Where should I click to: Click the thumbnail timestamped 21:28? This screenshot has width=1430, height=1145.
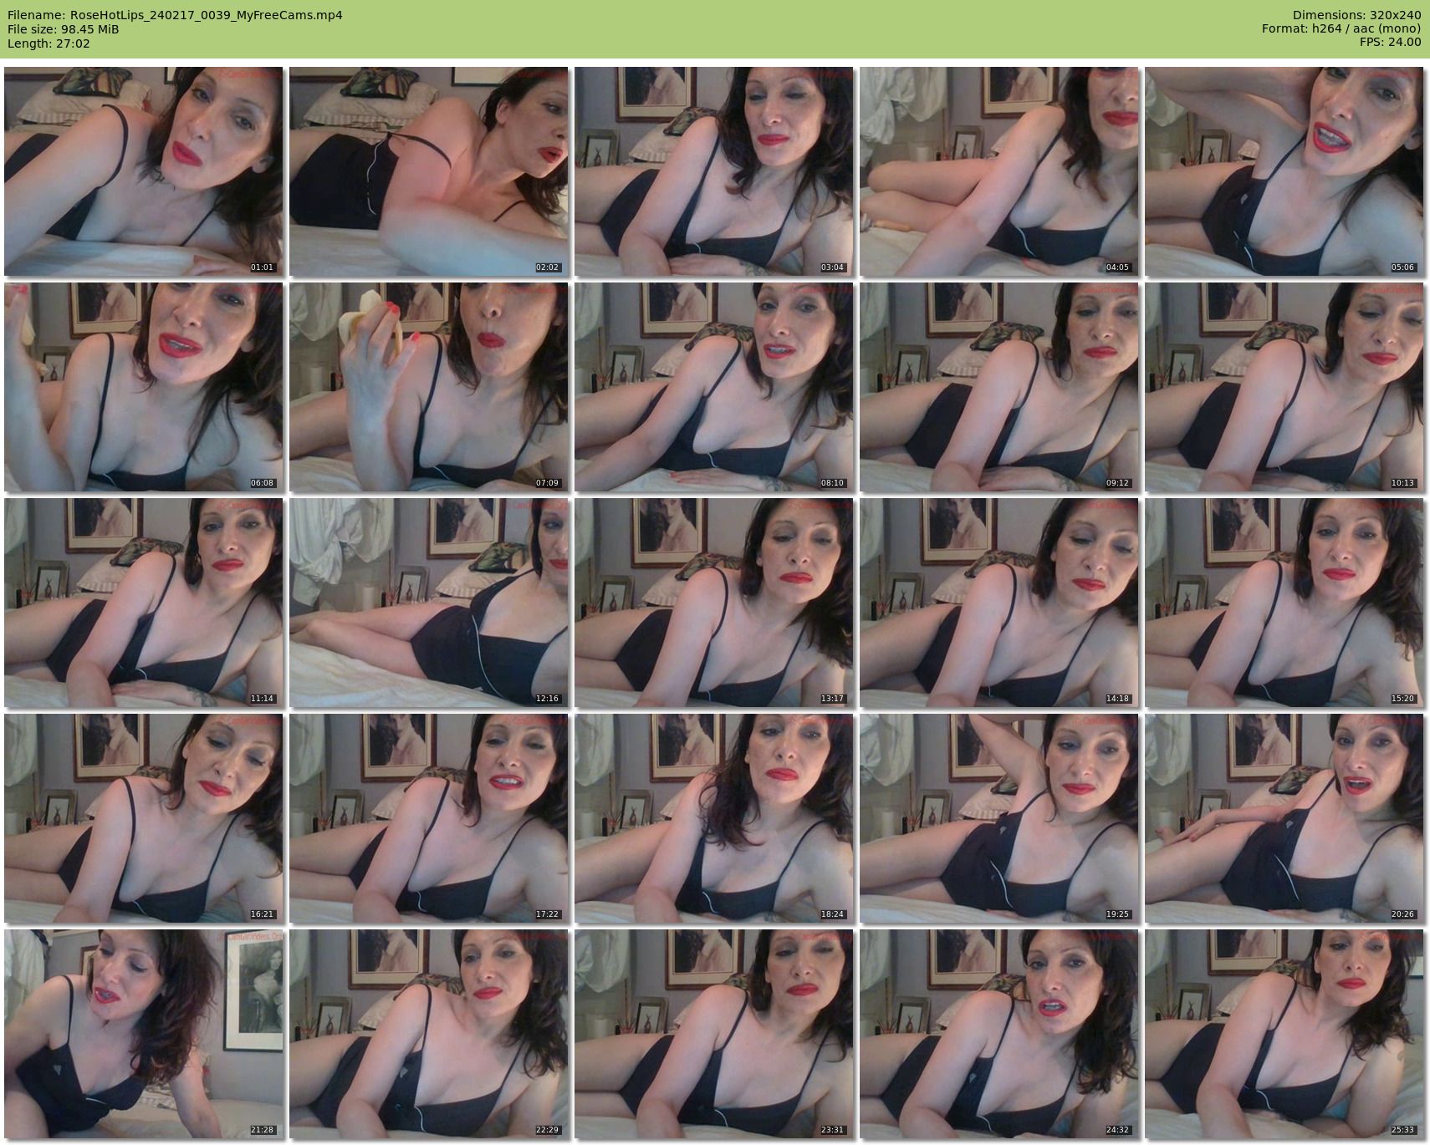pos(144,1034)
